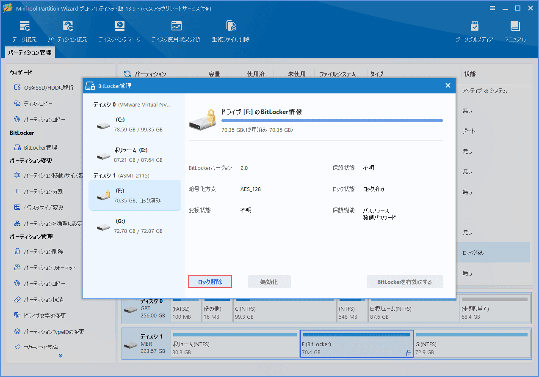539x377 pixels.
Task: Open the データ復元 toolbar icon
Action: pyautogui.click(x=24, y=31)
